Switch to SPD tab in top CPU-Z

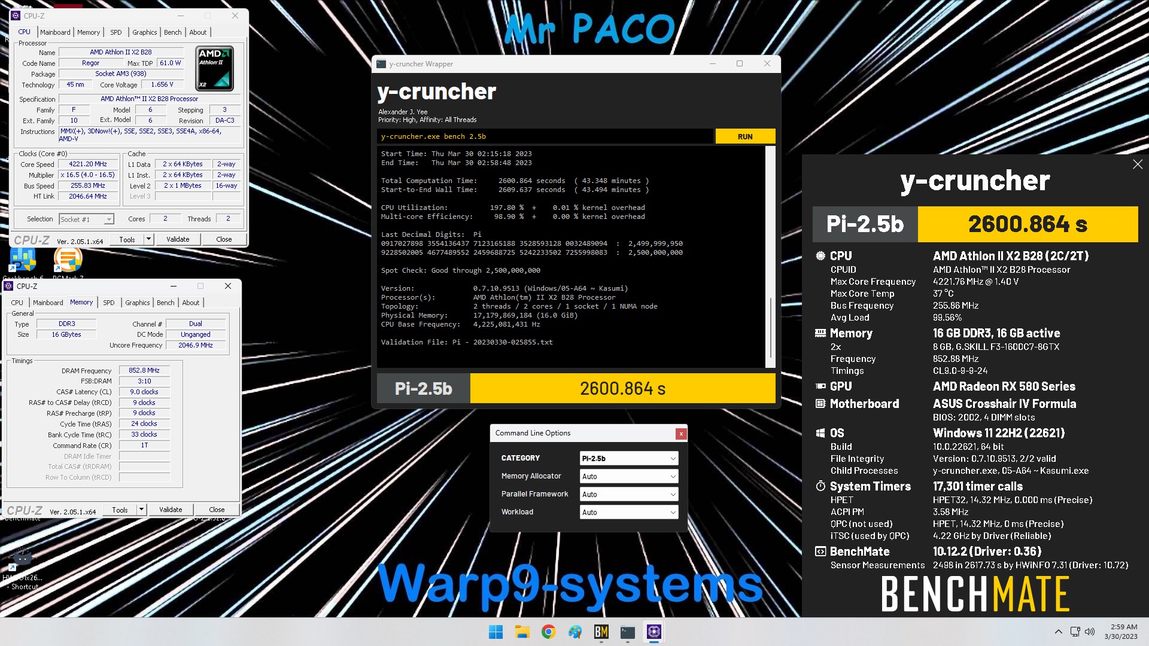pos(116,32)
